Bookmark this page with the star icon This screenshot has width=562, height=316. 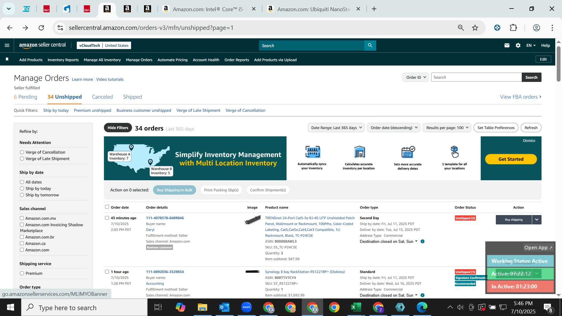(x=475, y=28)
